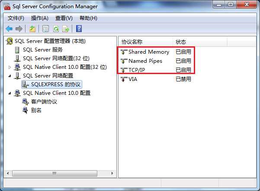260x191 pixels.
Task: Click the 客户端协议 node icon
Action: point(26,101)
